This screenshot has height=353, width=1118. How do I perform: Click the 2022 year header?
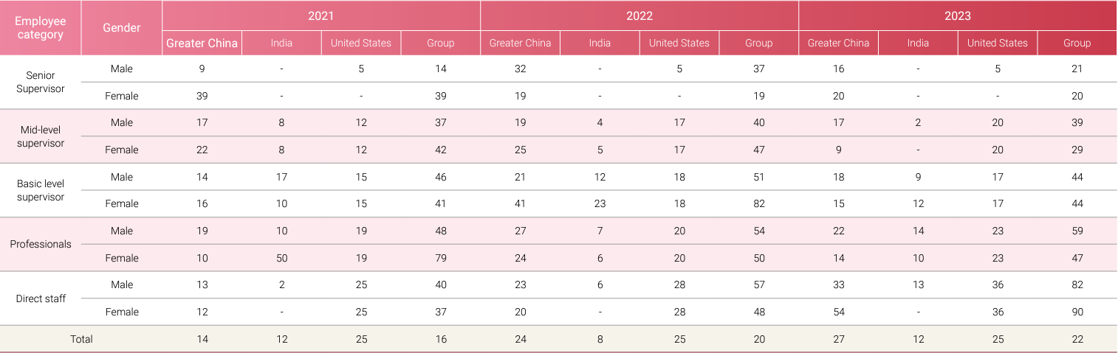click(x=639, y=15)
